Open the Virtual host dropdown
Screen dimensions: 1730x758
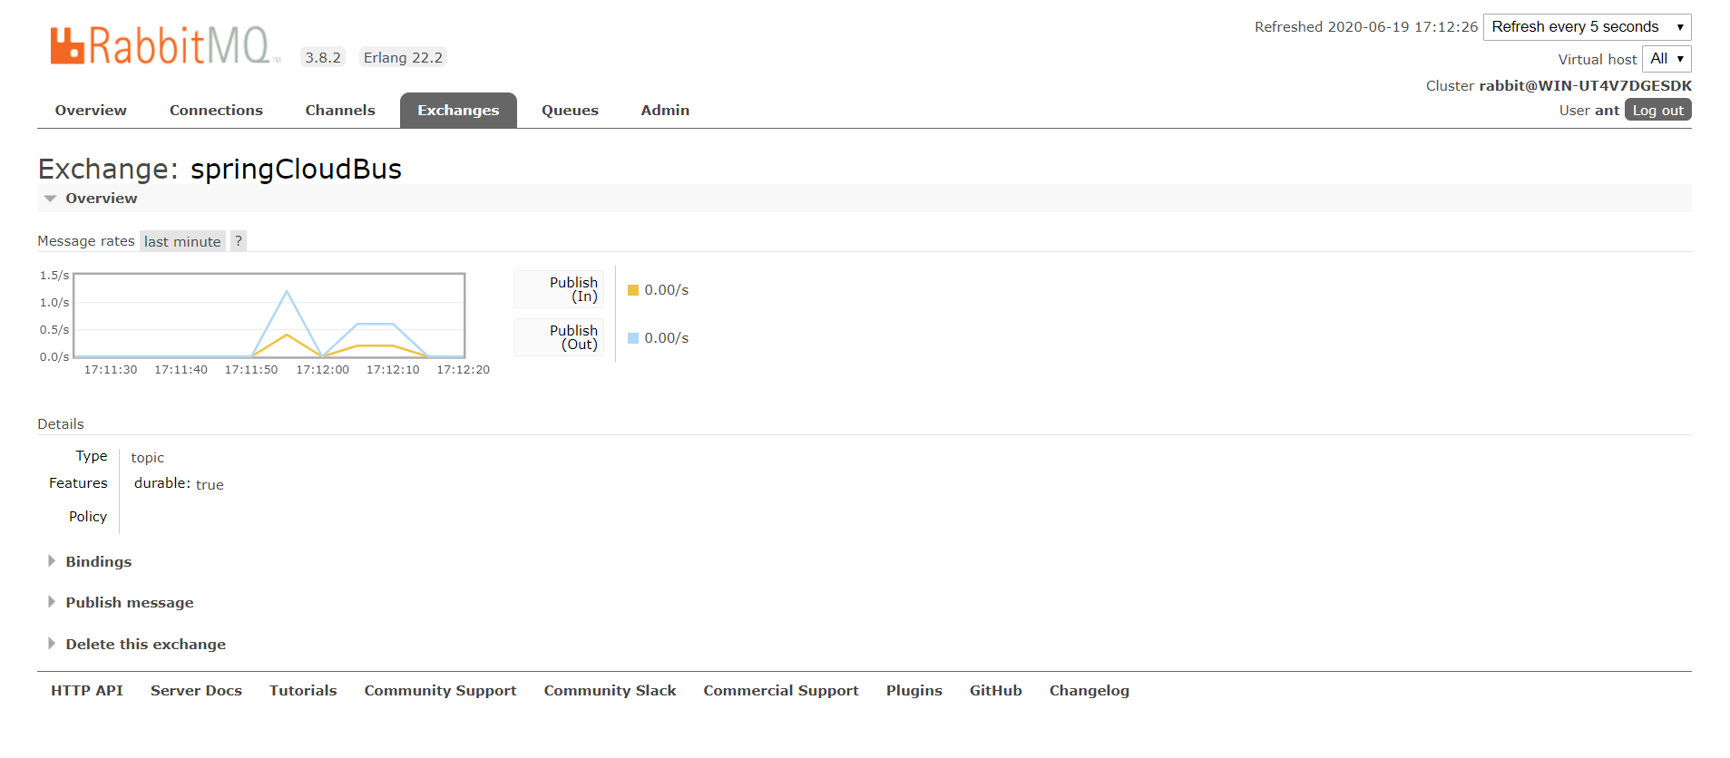[x=1666, y=59]
